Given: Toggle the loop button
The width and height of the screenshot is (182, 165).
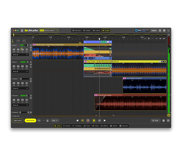Looking at the screenshot, I should 99,121.
